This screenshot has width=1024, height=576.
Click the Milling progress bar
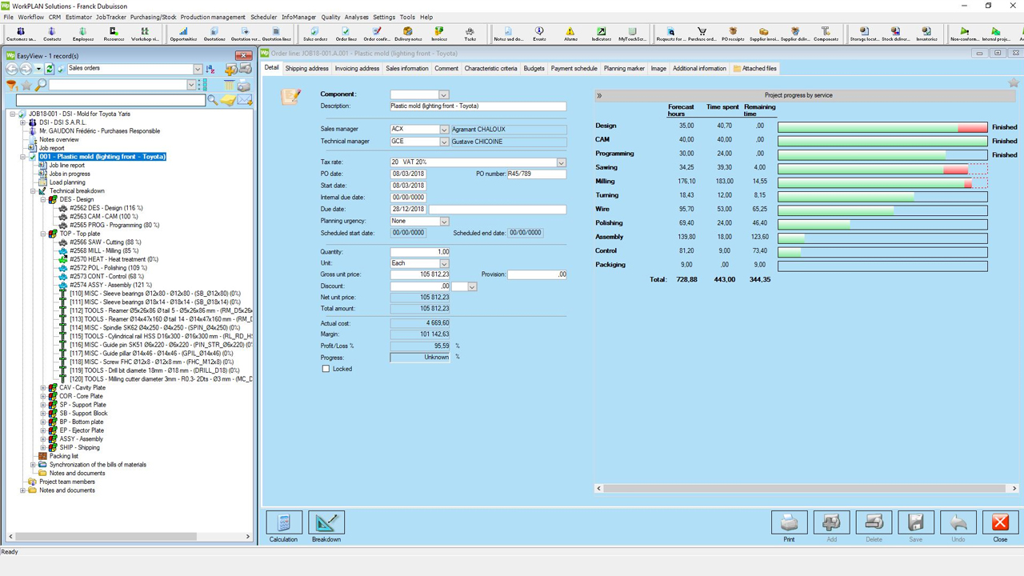pyautogui.click(x=882, y=182)
